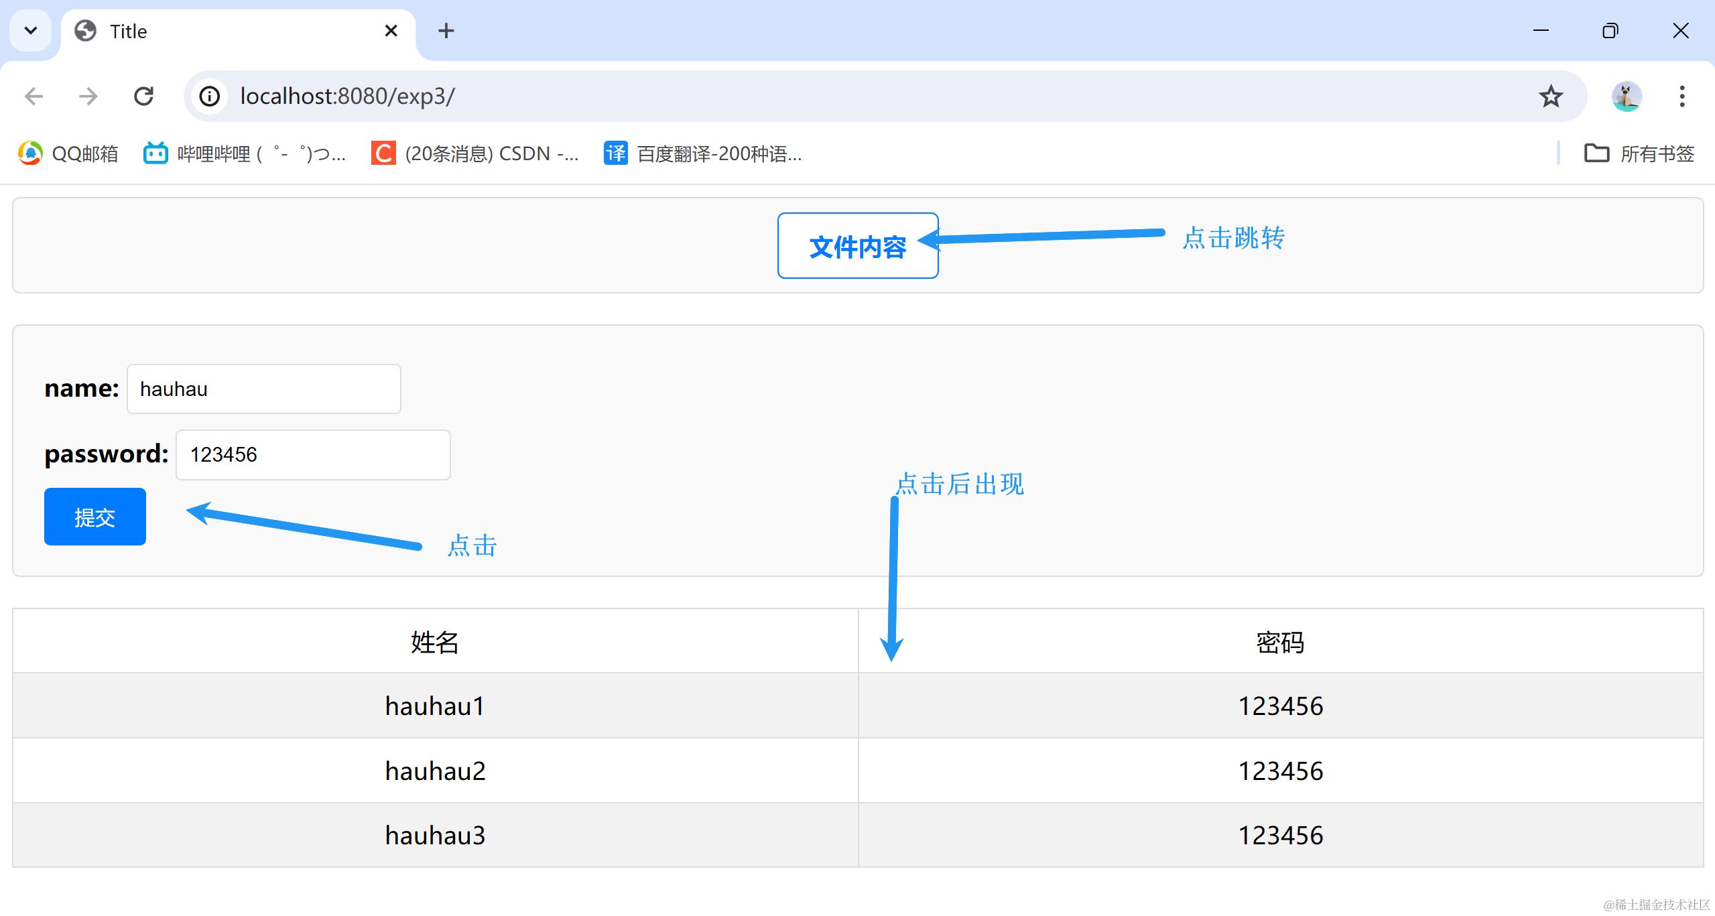Open QQ邮箱 bookmark
Viewport: 1715px width, 916px height.
tap(68, 153)
